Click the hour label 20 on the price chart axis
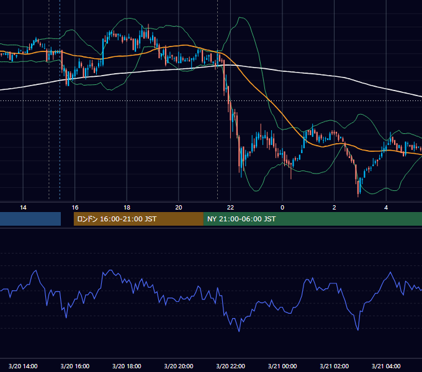The height and width of the screenshot is (372, 422). 179,208
